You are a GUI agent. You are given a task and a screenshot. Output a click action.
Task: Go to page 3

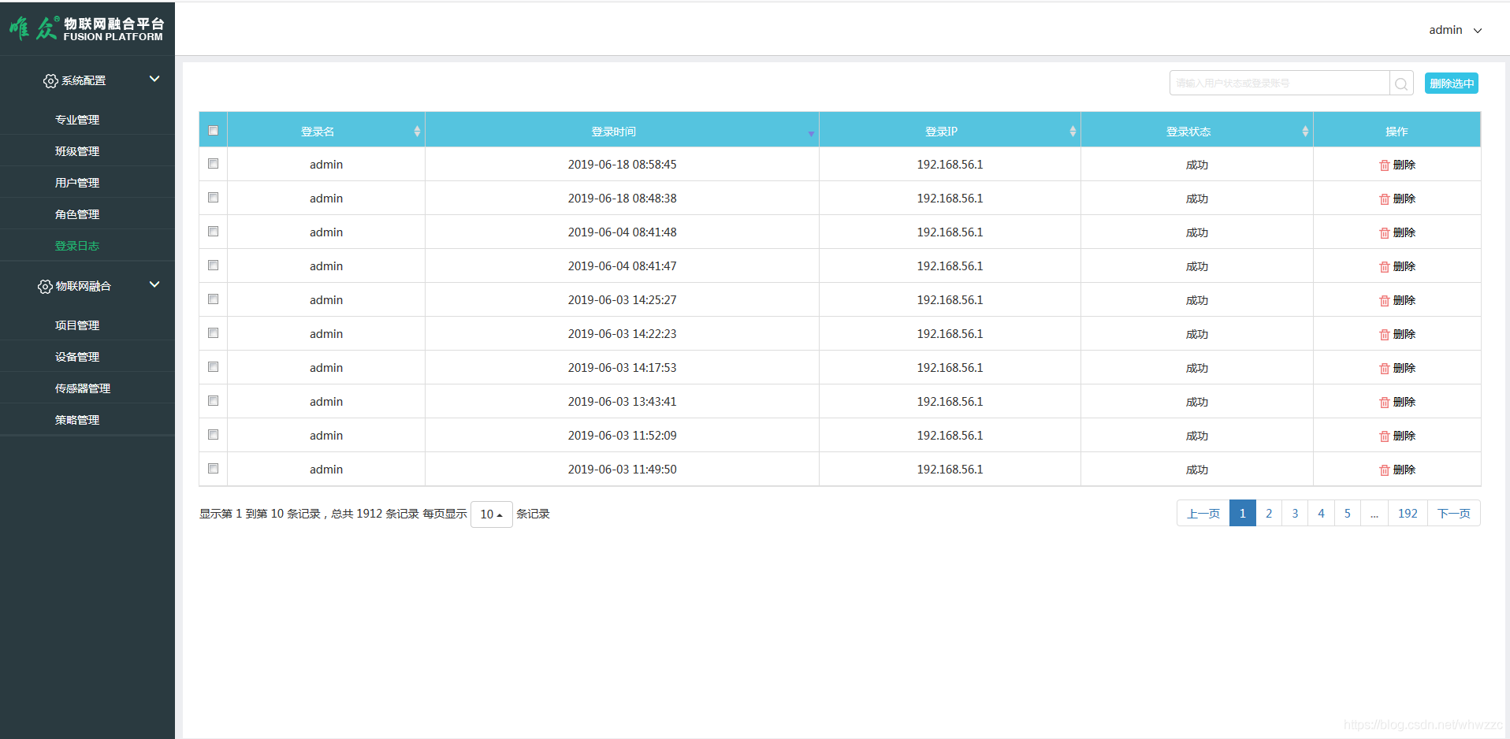click(x=1295, y=514)
